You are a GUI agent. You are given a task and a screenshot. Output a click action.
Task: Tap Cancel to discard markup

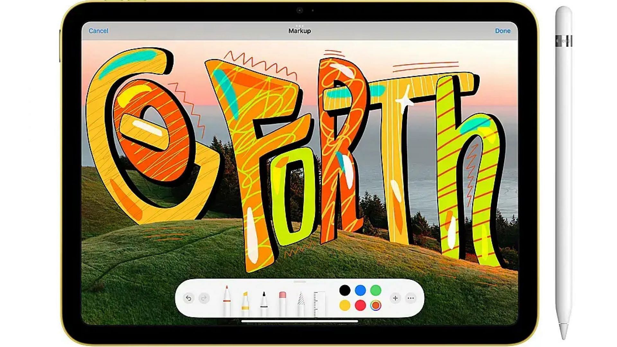[98, 31]
